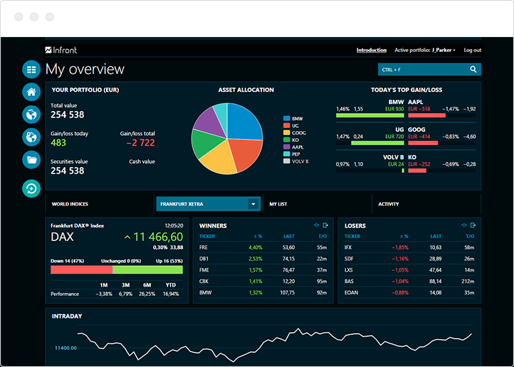Select the FME row in Winners
514x367 pixels.
coord(263,270)
